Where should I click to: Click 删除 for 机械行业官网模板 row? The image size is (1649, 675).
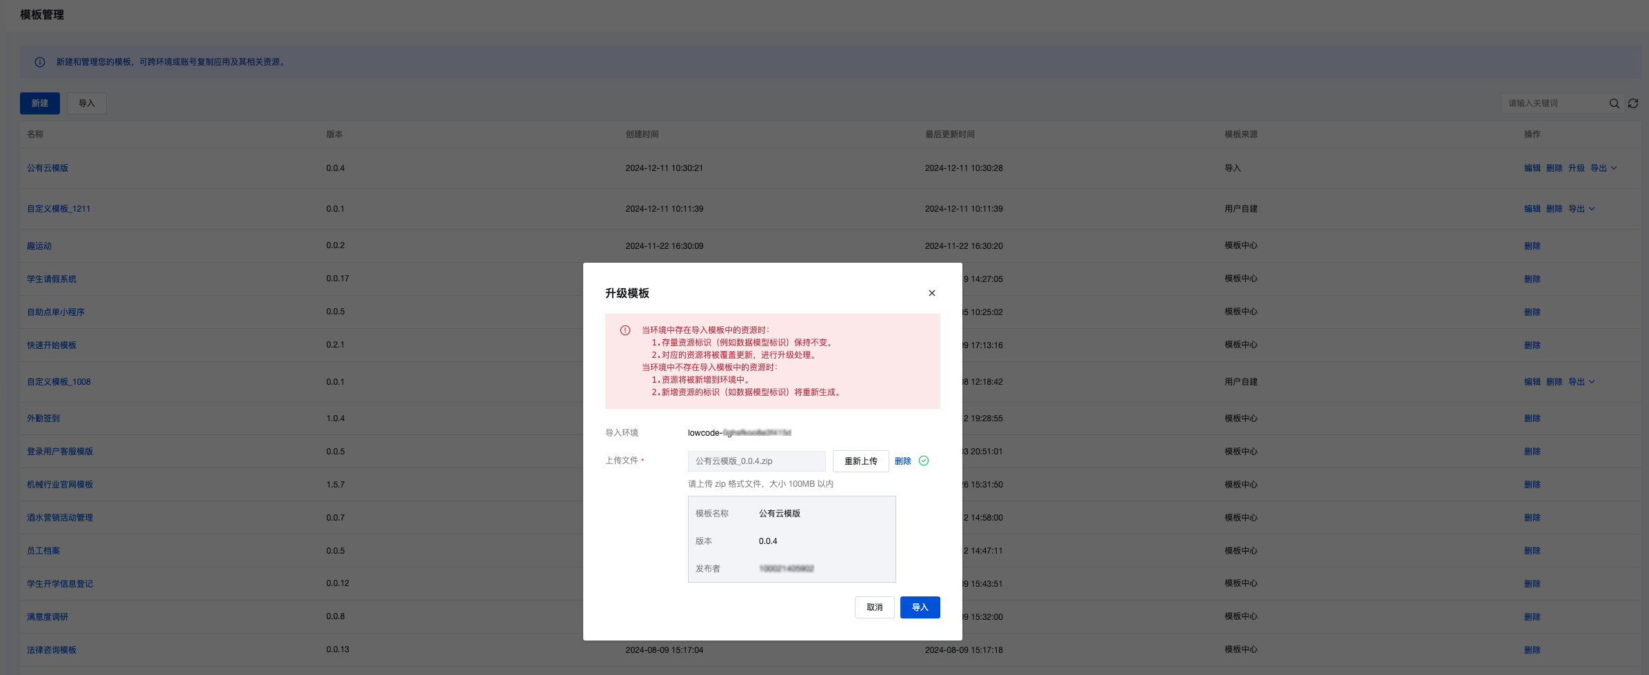pyautogui.click(x=1532, y=485)
